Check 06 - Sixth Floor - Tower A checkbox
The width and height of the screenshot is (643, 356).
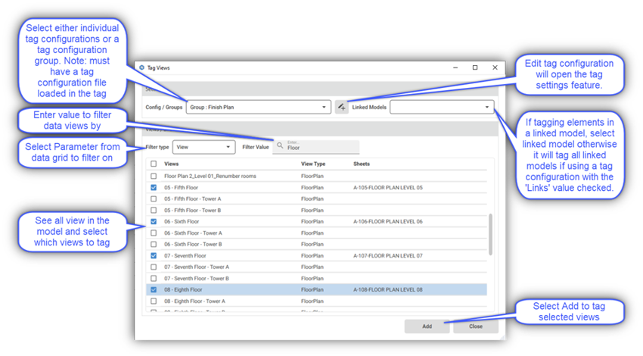(x=154, y=233)
